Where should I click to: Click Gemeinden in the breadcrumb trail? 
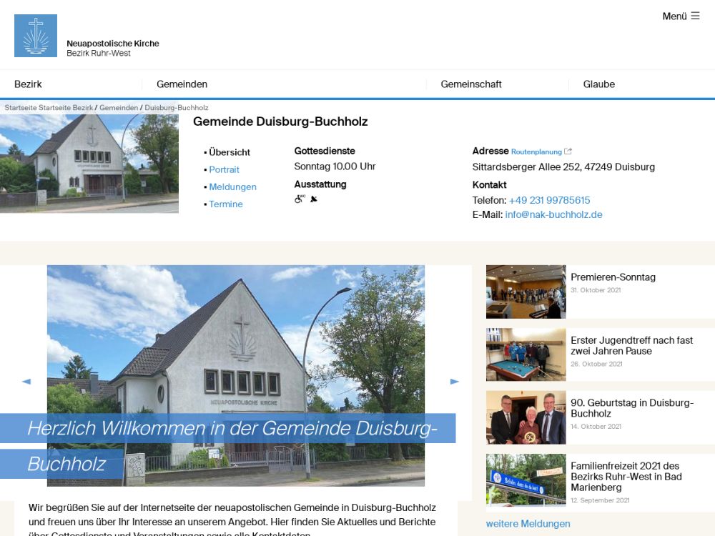coord(119,108)
